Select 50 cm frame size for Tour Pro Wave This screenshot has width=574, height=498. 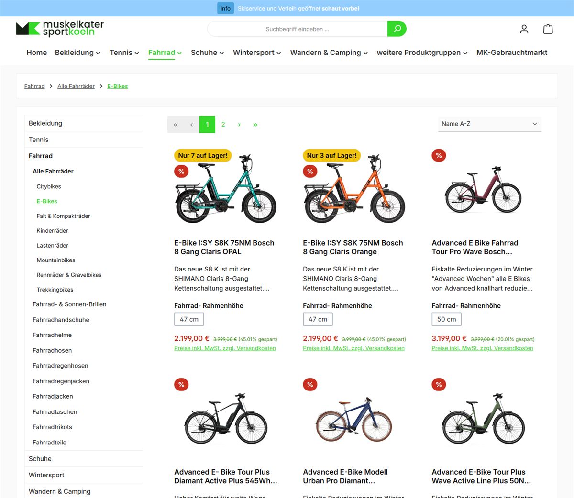(446, 319)
